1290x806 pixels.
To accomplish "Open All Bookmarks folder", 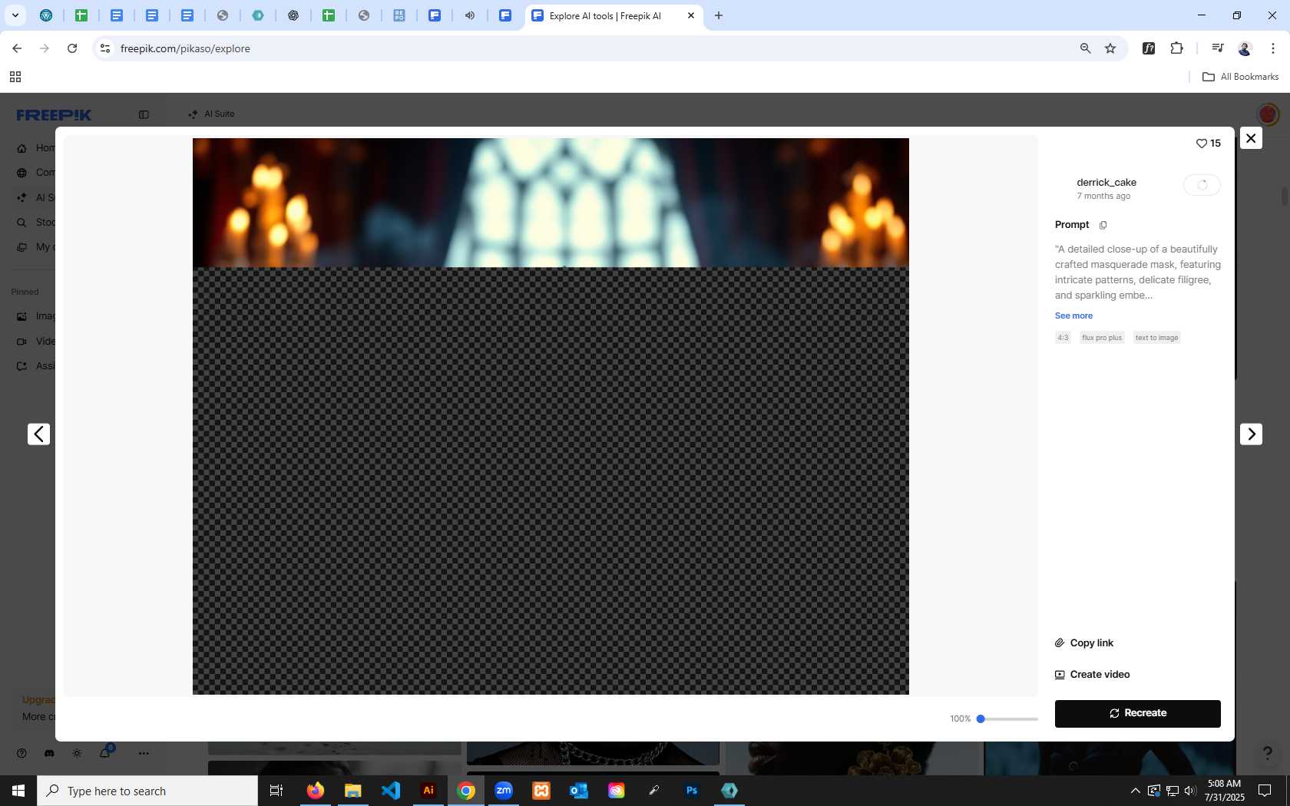I will click(x=1240, y=77).
